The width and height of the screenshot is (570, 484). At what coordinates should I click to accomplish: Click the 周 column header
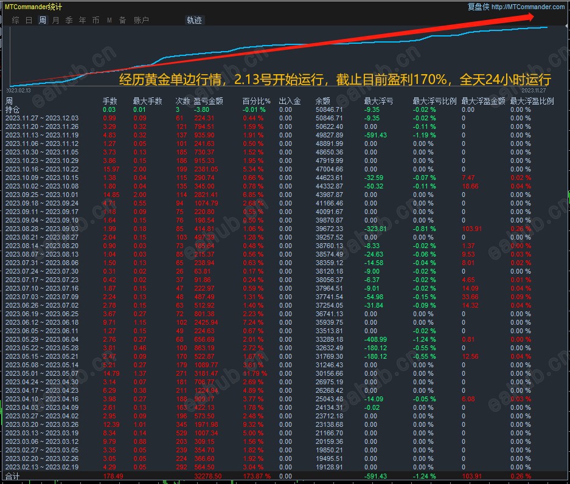pos(9,101)
